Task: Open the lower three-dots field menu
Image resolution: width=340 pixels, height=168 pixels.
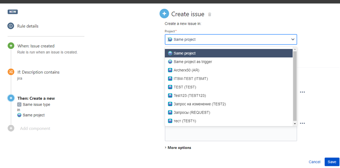Action: tap(303, 123)
